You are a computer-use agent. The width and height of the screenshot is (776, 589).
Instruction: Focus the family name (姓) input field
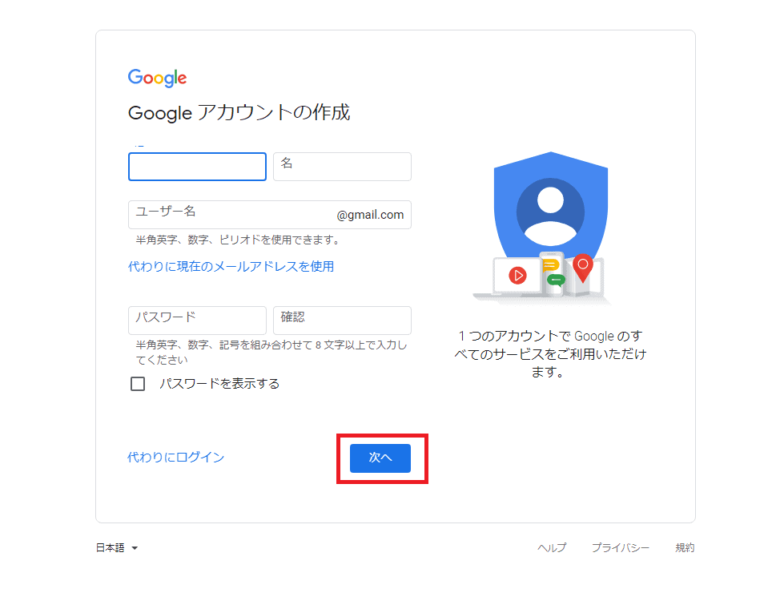click(197, 167)
